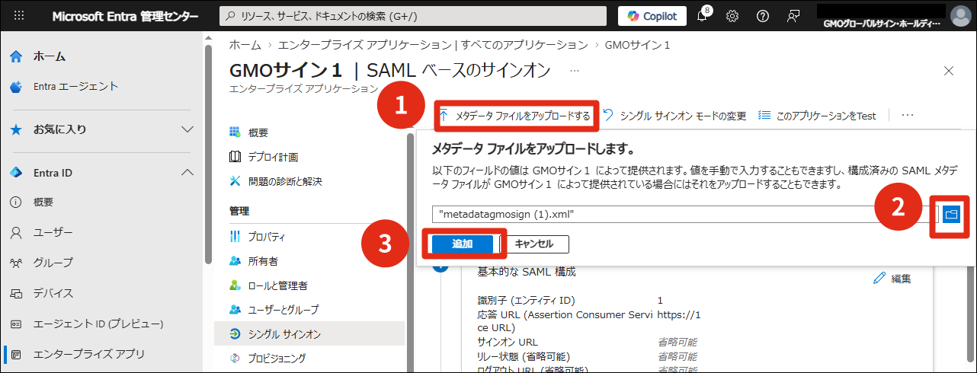The height and width of the screenshot is (373, 977).
Task: Click the feedback person icon
Action: 793,16
